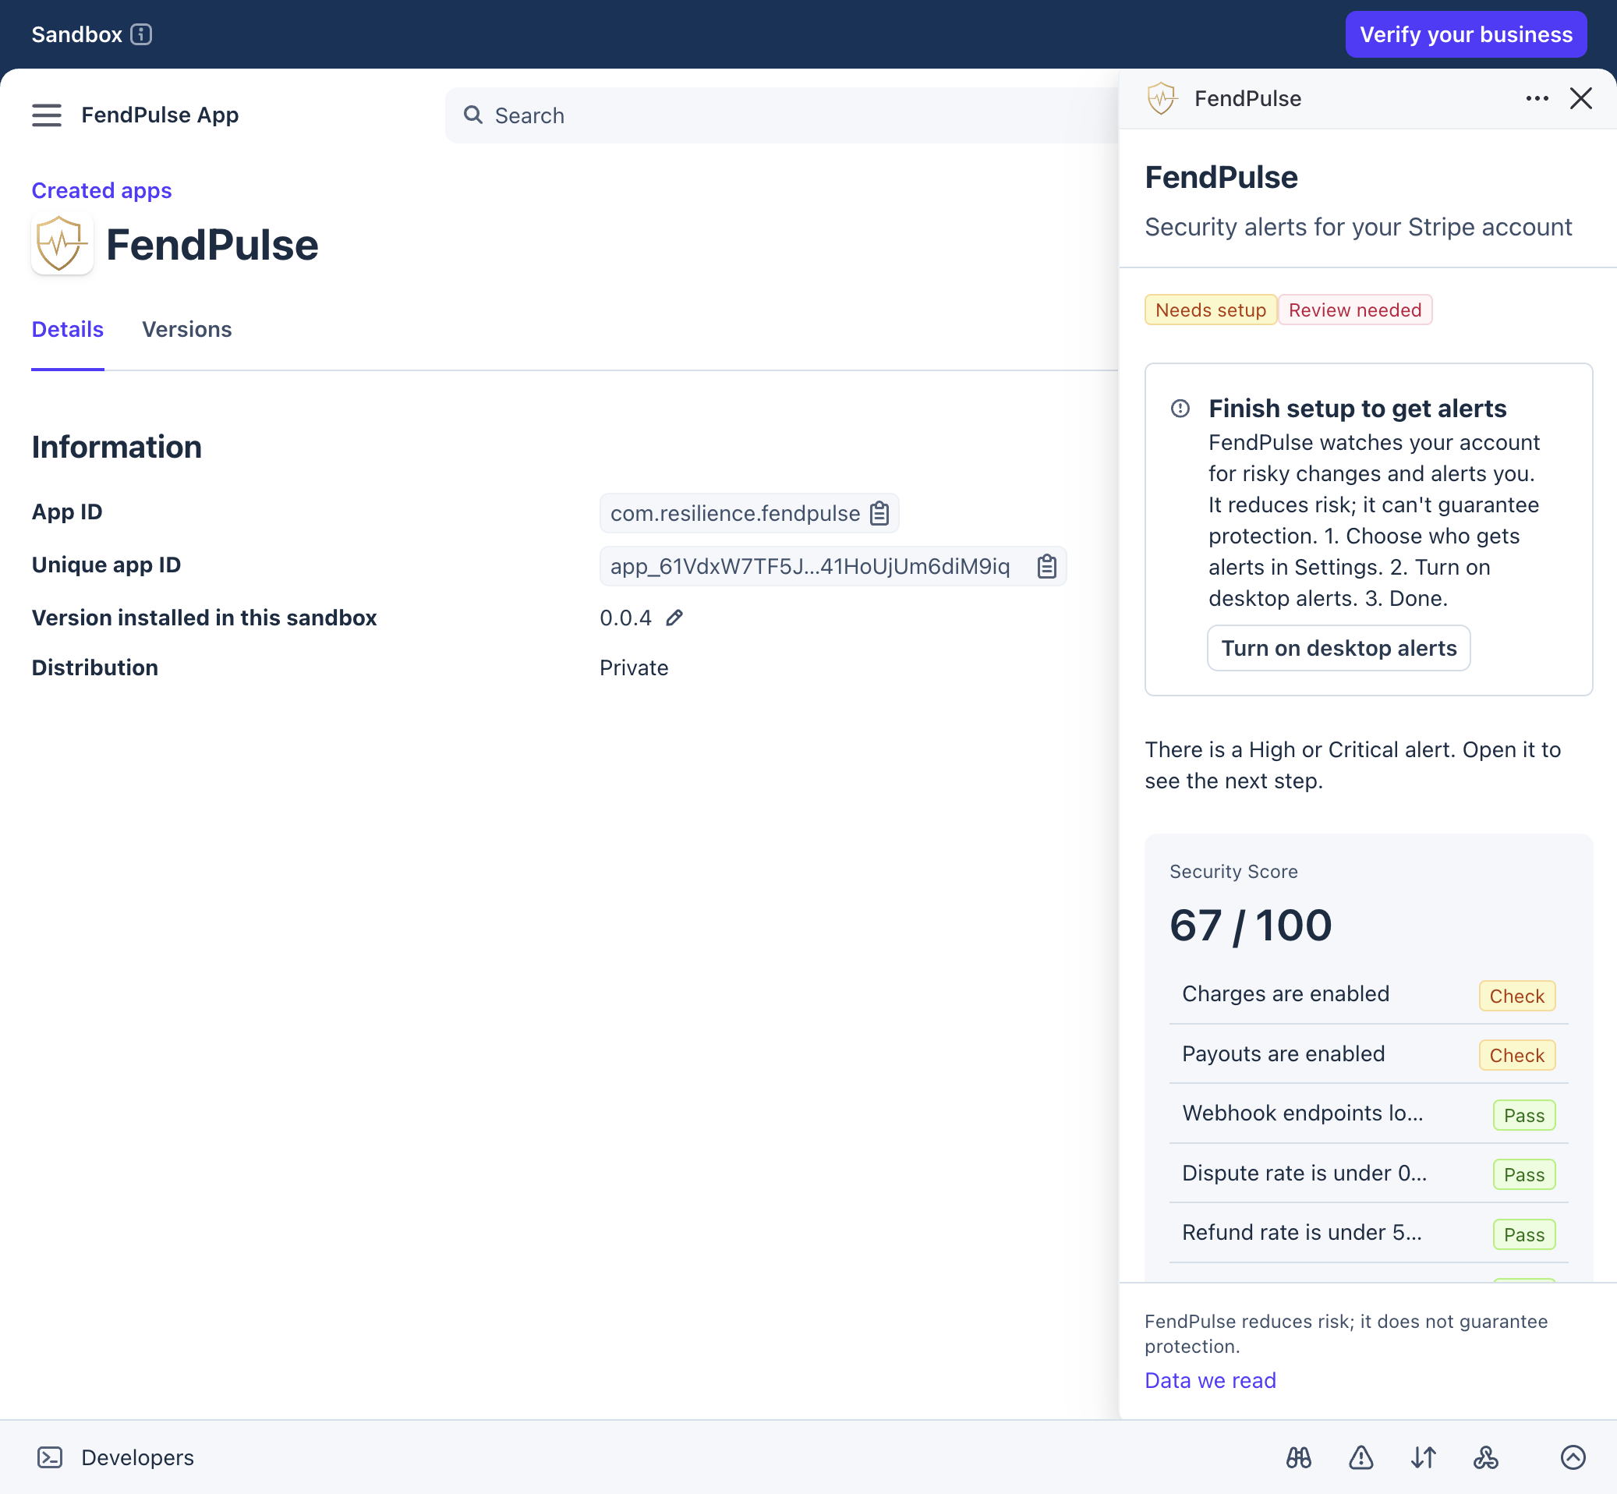Click the search magnifier icon
The width and height of the screenshot is (1617, 1494).
tap(473, 115)
